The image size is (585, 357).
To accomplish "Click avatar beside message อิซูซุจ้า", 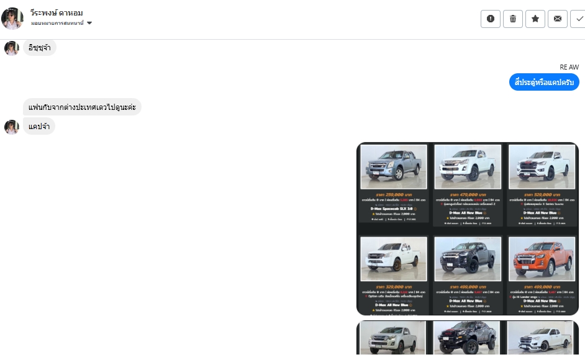I will [x=12, y=48].
